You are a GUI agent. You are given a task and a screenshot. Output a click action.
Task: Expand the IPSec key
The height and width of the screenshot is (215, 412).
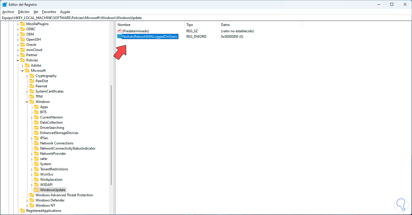(x=32, y=138)
